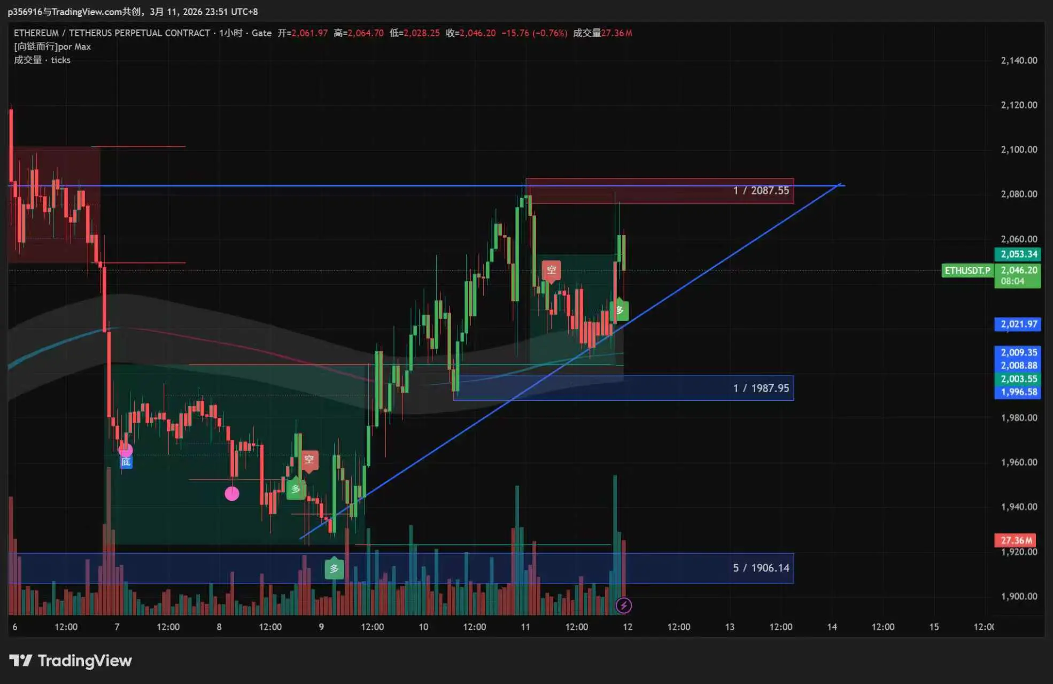Screen dimensions: 1053x684
Task: Click the 成交量 · ticks indicator title
Action: pos(42,60)
